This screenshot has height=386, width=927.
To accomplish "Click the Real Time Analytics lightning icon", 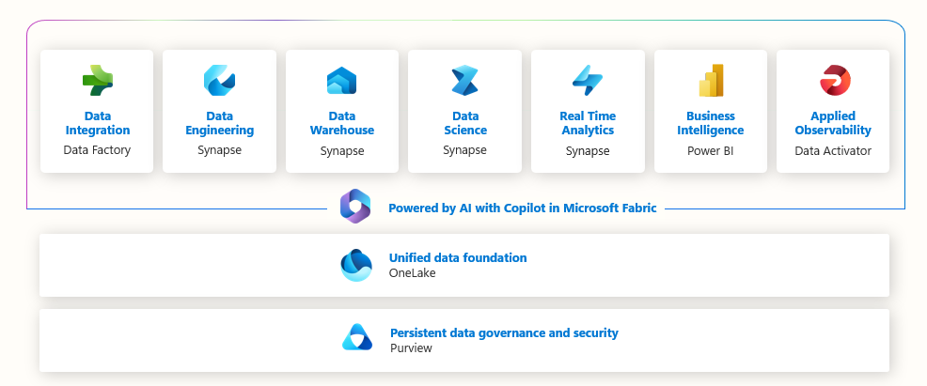I will click(587, 80).
